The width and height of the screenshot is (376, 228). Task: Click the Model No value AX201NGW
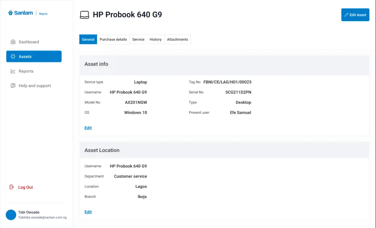coord(136,103)
